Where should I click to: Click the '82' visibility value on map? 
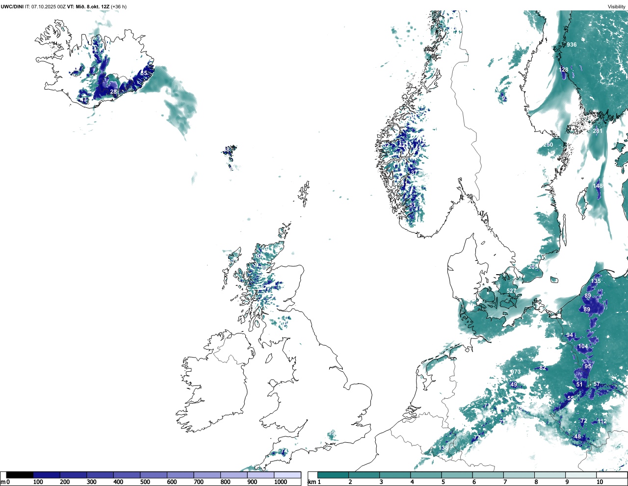click(543, 368)
